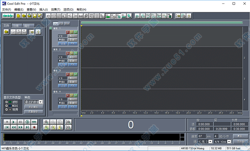Mute track 2 with M button
Image resolution: width=250 pixels, height=151 pixels.
coord(75,53)
